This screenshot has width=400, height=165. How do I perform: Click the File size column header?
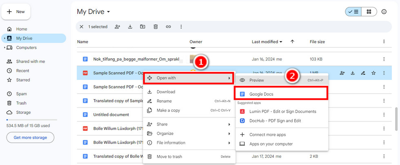[317, 42]
